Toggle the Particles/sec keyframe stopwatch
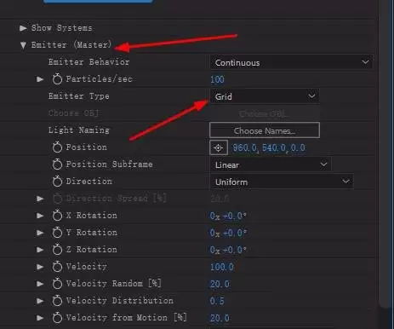 pos(57,79)
